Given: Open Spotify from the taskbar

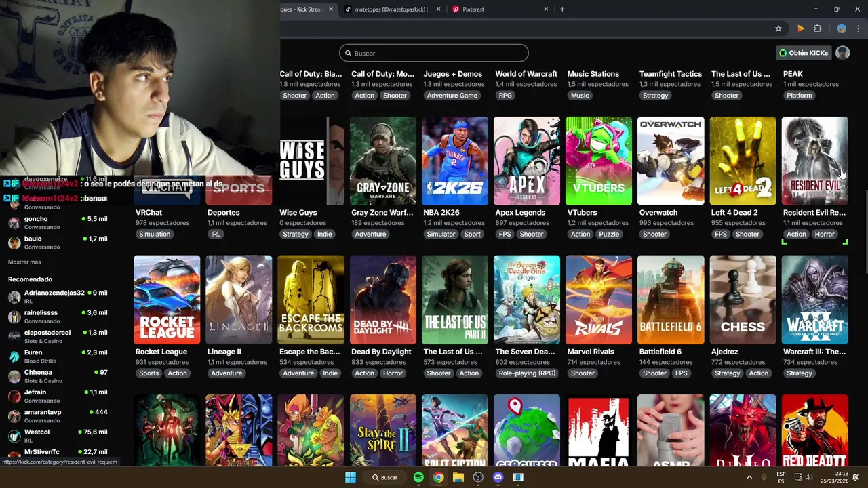Looking at the screenshot, I should coord(418,477).
